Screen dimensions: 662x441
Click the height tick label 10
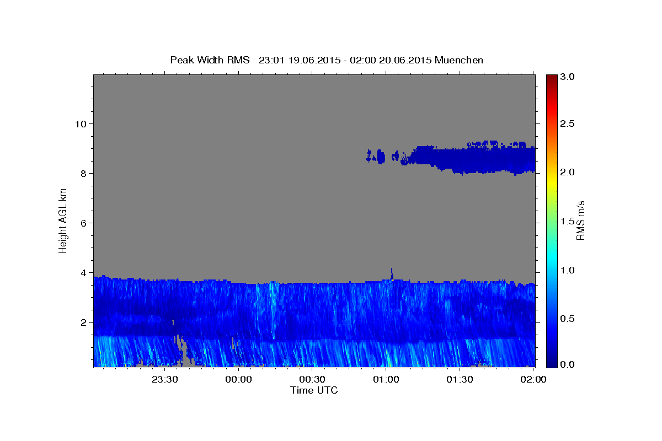(x=81, y=123)
